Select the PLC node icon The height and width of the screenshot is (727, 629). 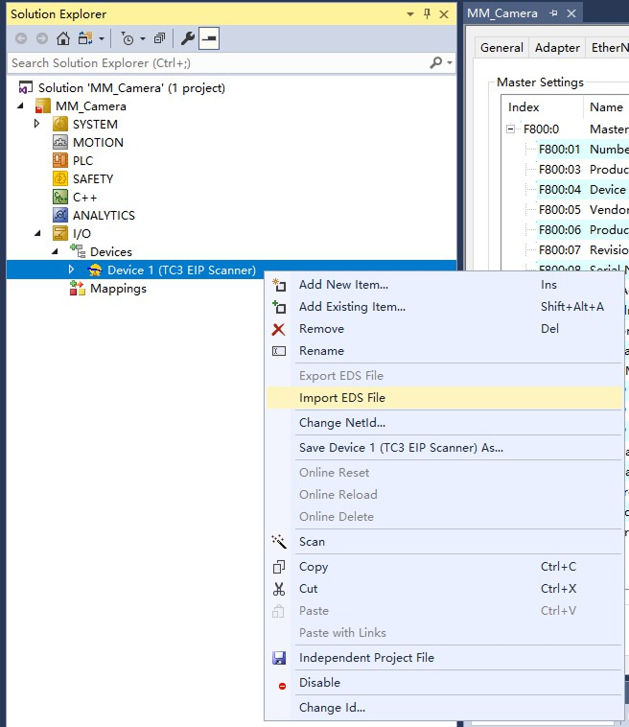(x=60, y=160)
